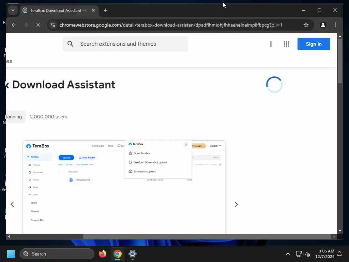Open Settings app from the taskbar

click(133, 254)
